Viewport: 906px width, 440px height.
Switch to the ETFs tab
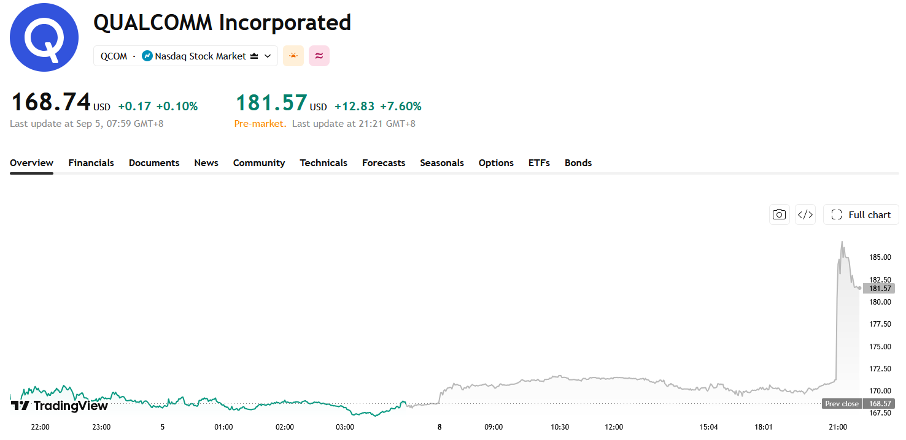pos(539,163)
